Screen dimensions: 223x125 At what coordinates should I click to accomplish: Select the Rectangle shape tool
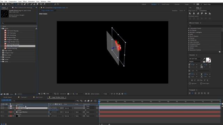pos(22,4)
